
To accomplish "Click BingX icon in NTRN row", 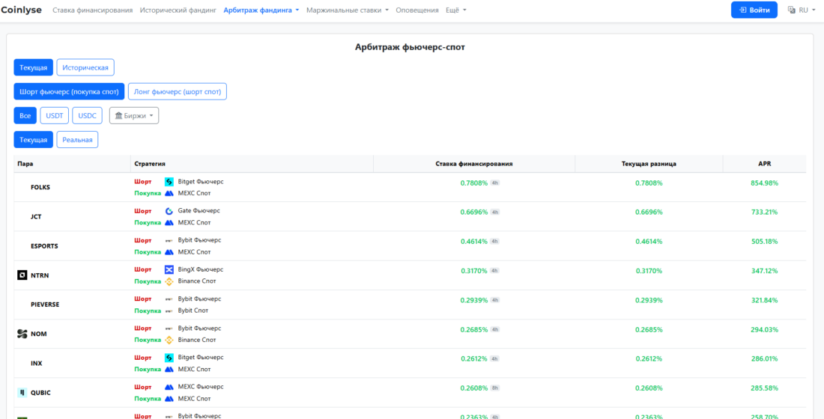I will [169, 269].
